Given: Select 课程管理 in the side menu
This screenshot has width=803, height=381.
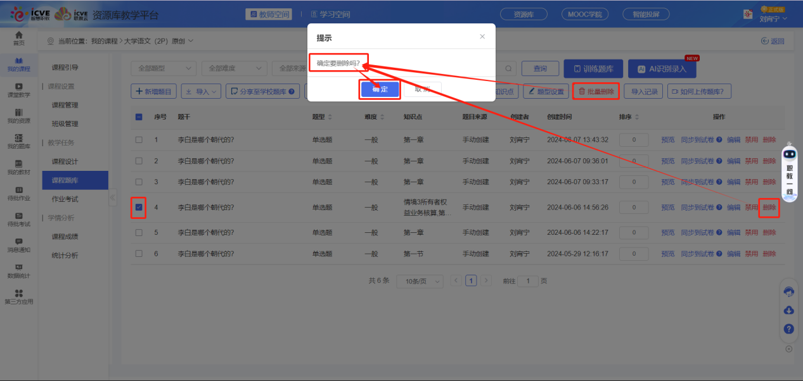Looking at the screenshot, I should 65,105.
